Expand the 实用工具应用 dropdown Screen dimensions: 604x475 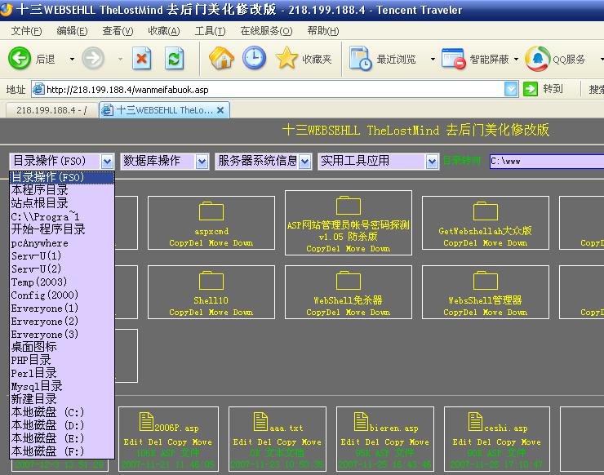click(x=432, y=162)
